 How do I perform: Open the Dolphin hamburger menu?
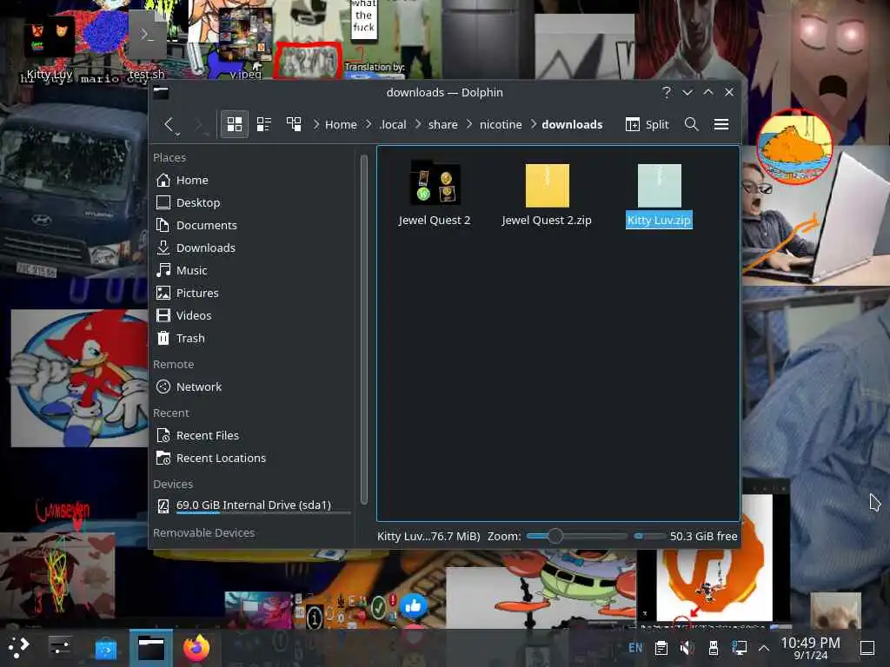tap(721, 124)
